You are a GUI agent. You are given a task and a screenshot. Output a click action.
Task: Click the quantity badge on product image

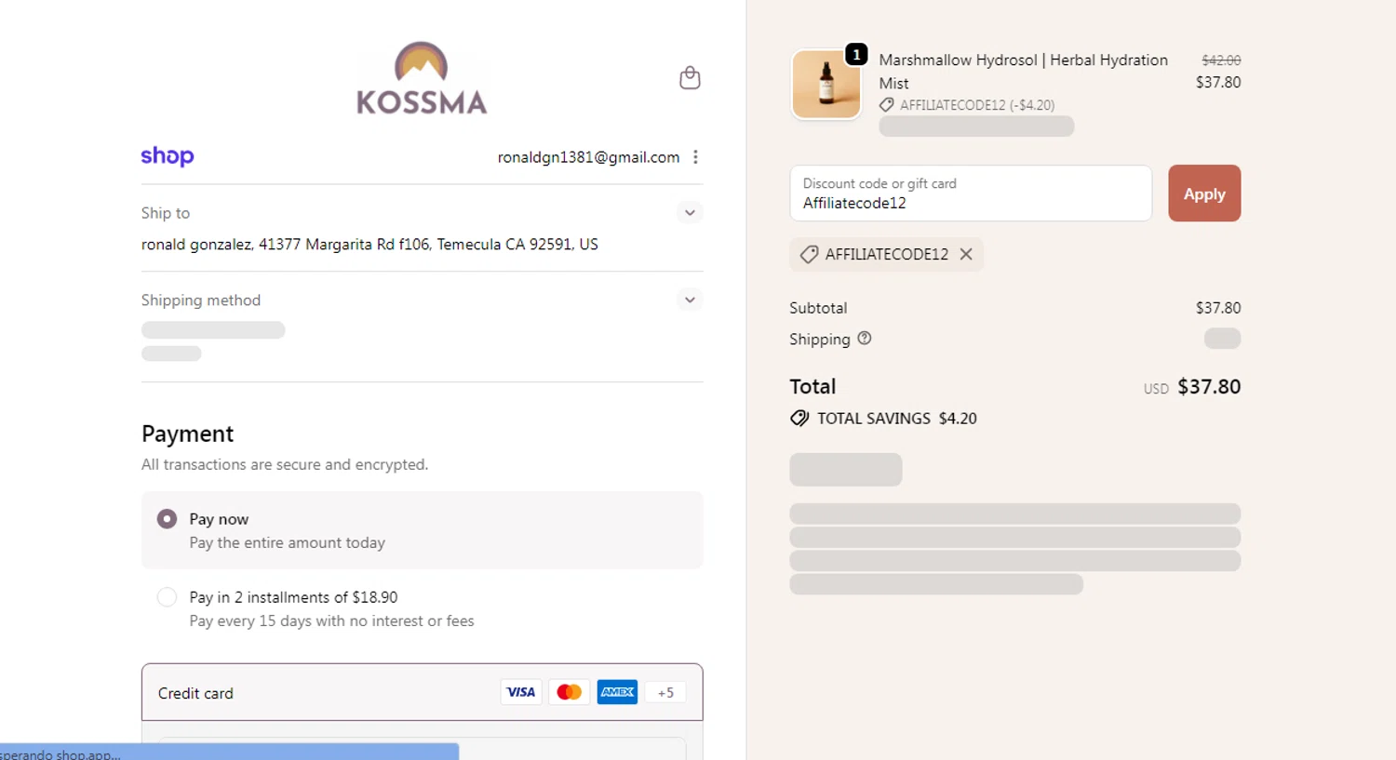coord(856,55)
